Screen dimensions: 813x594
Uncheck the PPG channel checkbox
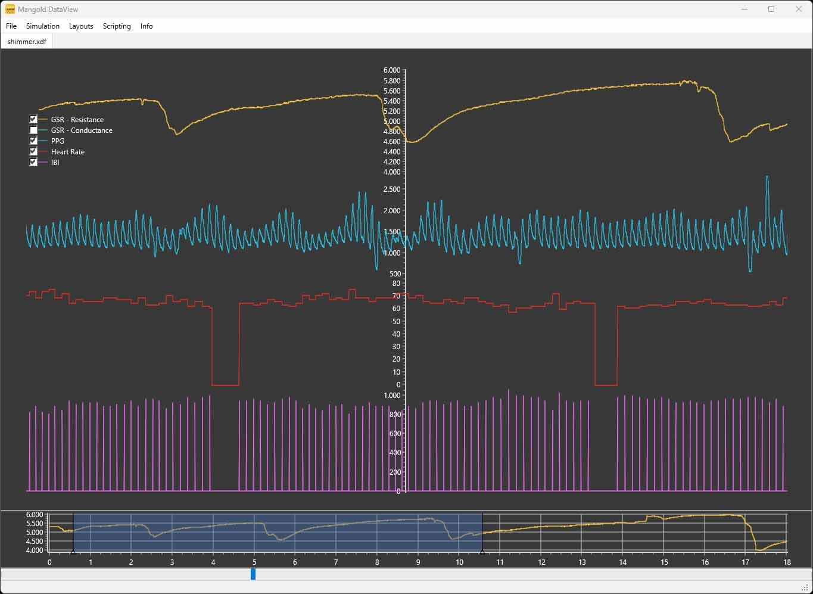(x=33, y=141)
